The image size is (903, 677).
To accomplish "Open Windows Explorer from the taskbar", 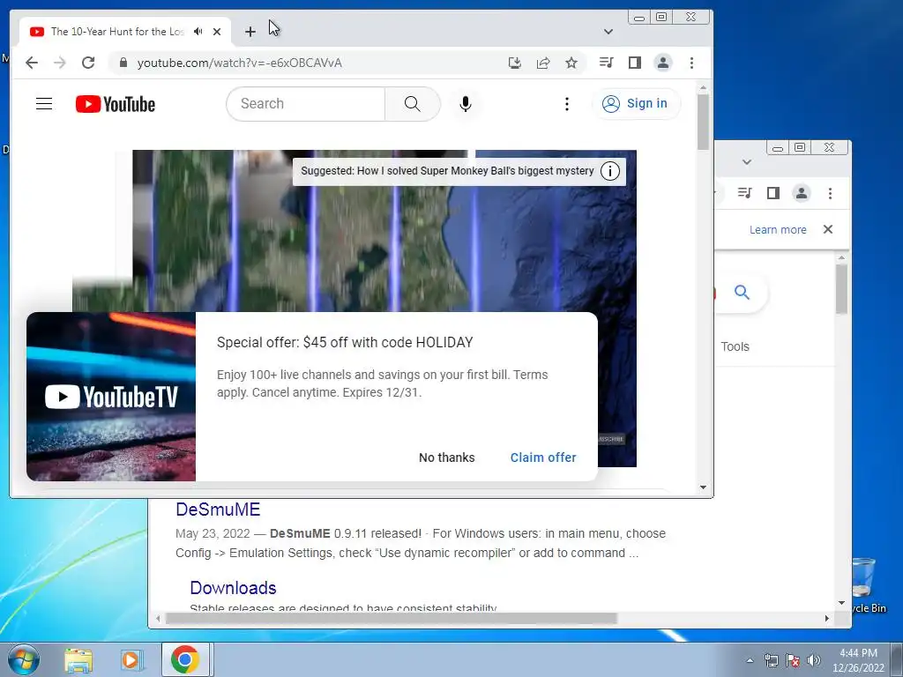I will coord(78,659).
